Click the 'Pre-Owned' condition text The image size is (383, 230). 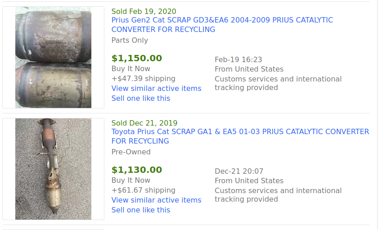pos(131,152)
